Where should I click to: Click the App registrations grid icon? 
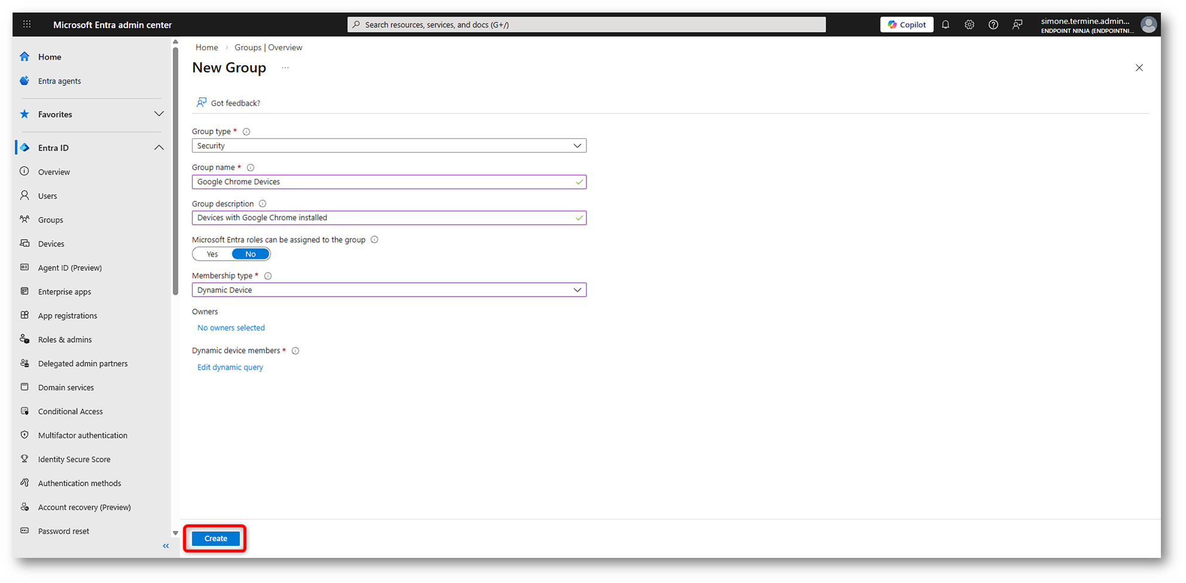click(x=25, y=315)
